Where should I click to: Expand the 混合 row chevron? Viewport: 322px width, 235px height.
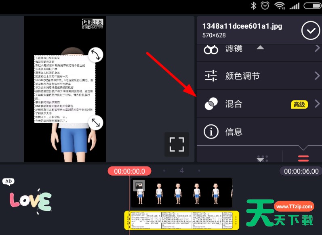(x=317, y=104)
